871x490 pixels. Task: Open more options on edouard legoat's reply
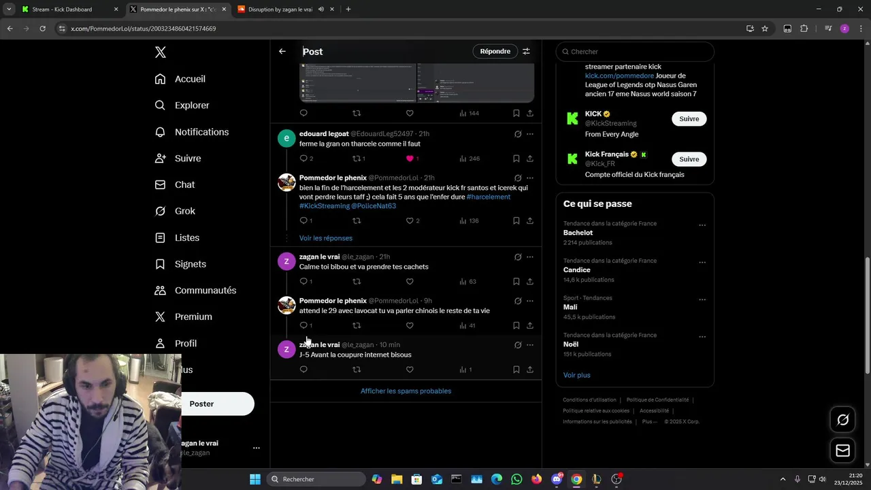tap(530, 134)
